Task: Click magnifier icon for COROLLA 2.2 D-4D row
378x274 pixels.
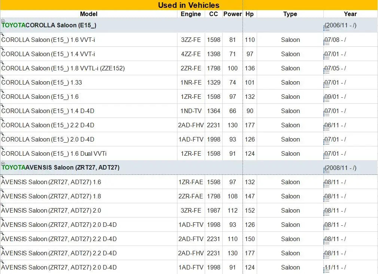Action: tap(2, 120)
